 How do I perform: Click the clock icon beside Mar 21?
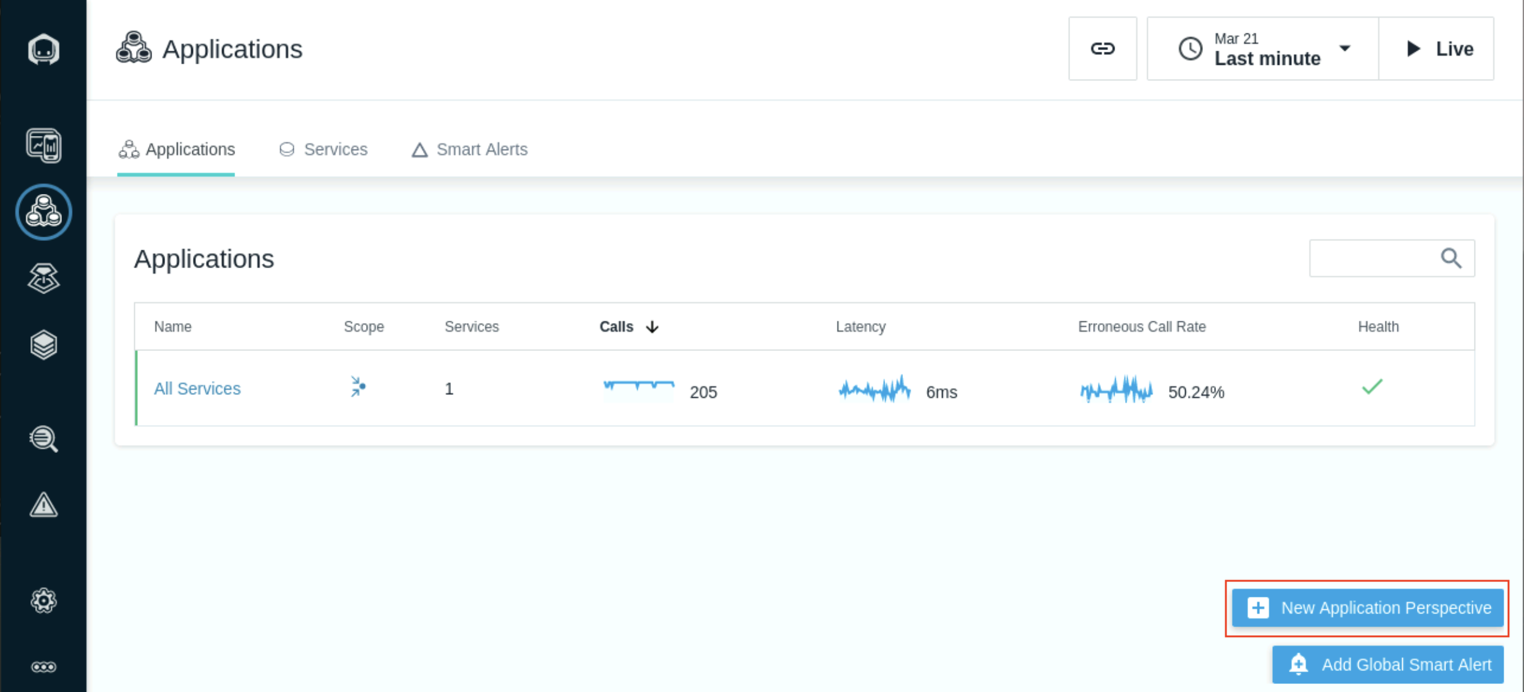[x=1190, y=48]
